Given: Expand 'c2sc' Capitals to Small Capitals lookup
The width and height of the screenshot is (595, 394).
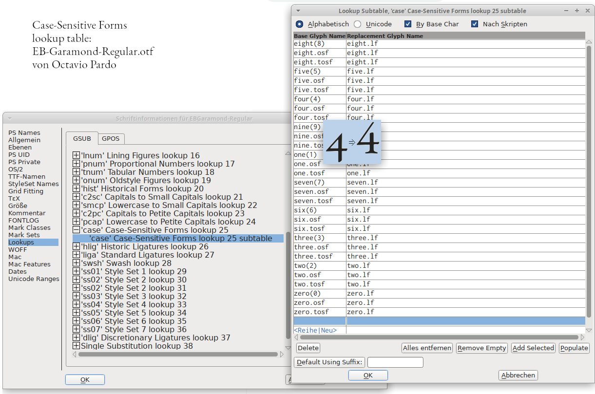Looking at the screenshot, I should 76,197.
